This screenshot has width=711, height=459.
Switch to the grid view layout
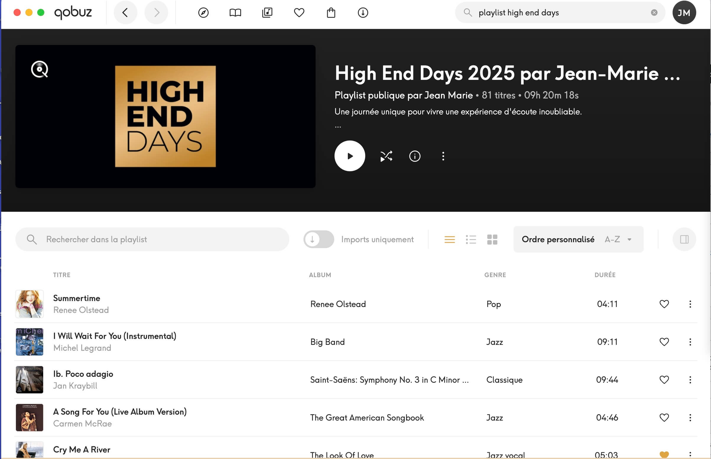[492, 239]
